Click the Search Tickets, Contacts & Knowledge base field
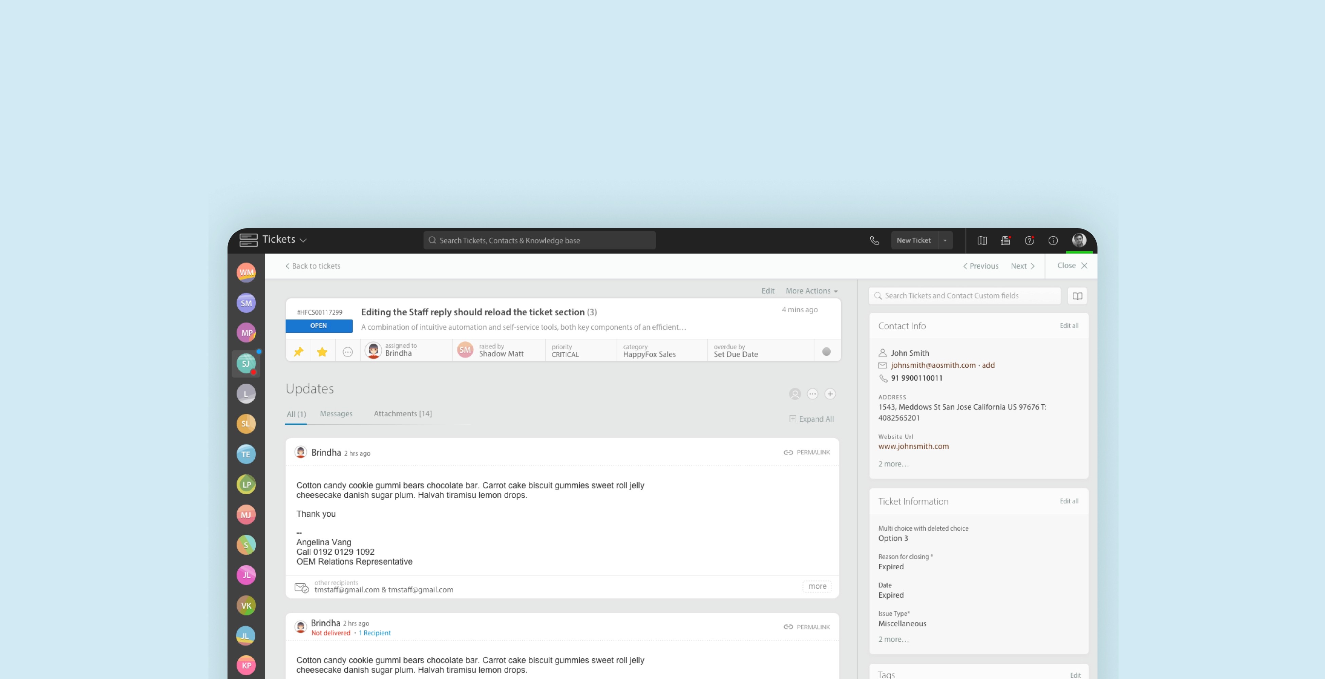The width and height of the screenshot is (1325, 679). pyautogui.click(x=539, y=241)
